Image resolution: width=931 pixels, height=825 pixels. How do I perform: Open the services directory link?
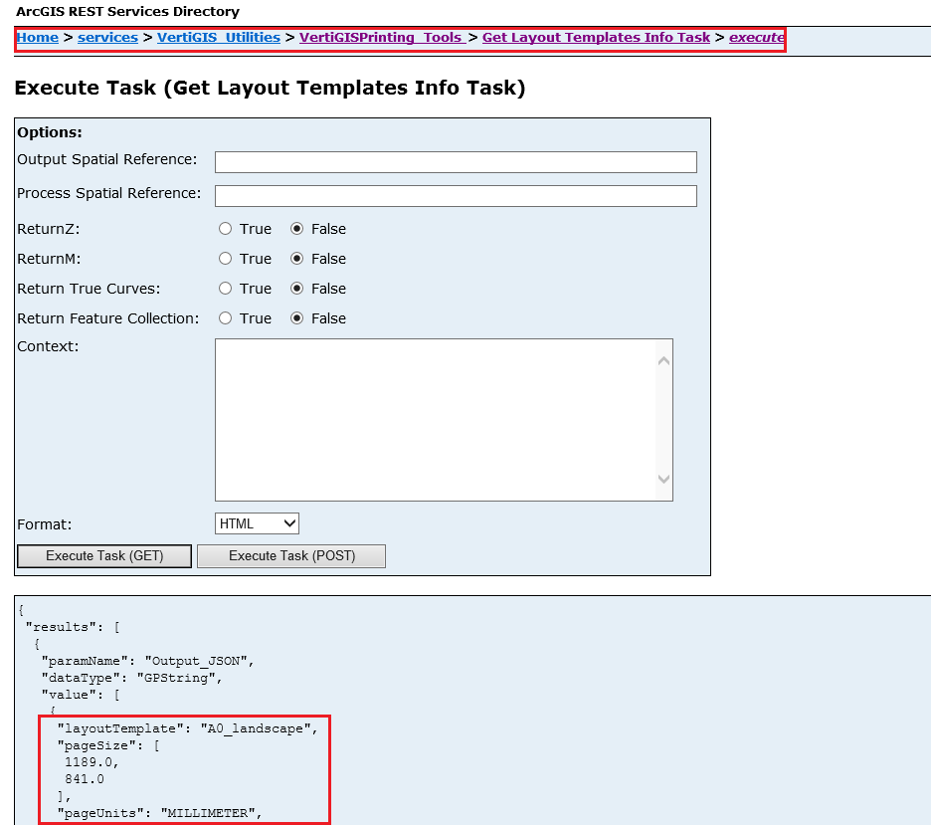[107, 37]
